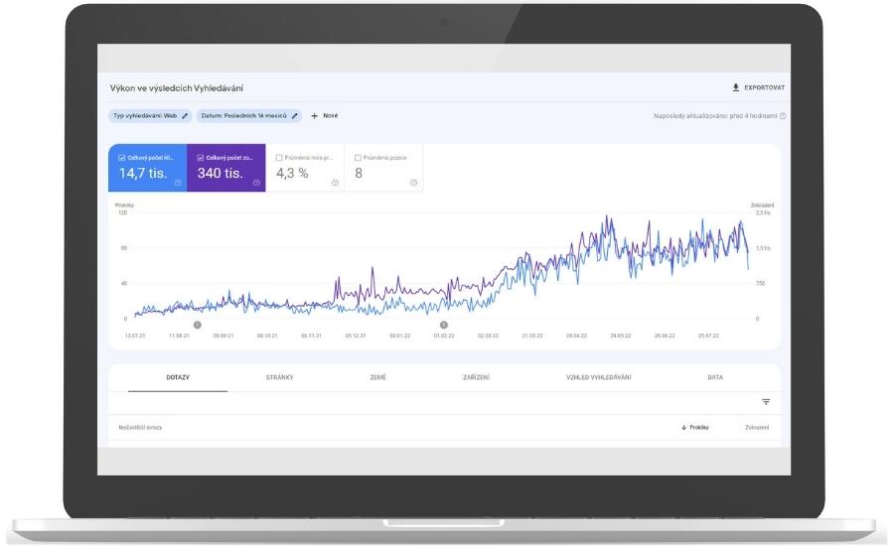Click the EXPORTOVAT button label
The height and width of the screenshot is (546, 894).
coord(765,87)
